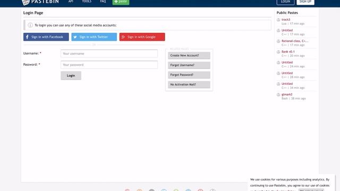This screenshot has width=340, height=191.
Task: Open Forgot Password page
Action: click(x=189, y=75)
